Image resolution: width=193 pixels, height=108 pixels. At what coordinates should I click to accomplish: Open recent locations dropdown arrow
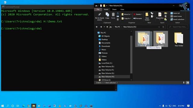point(104,27)
